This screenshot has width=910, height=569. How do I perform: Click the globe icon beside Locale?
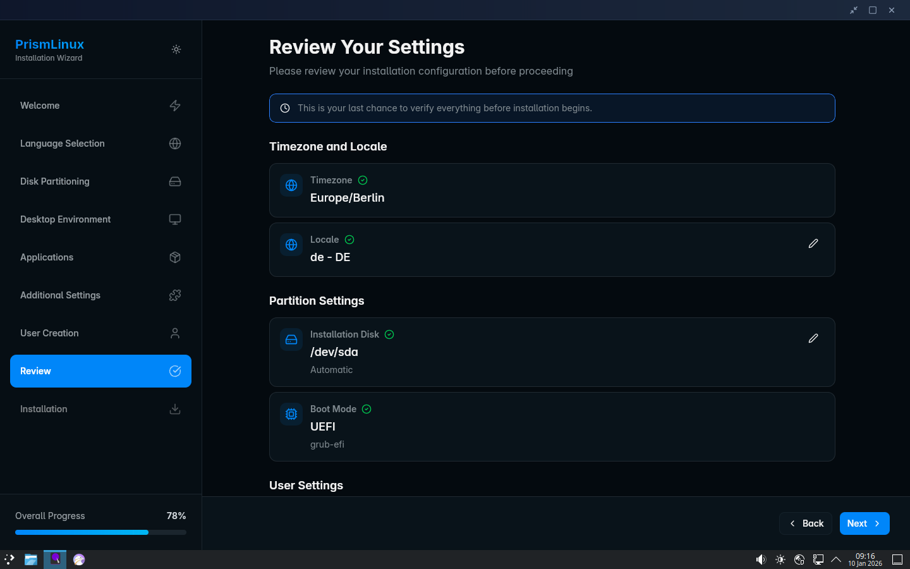point(291,245)
